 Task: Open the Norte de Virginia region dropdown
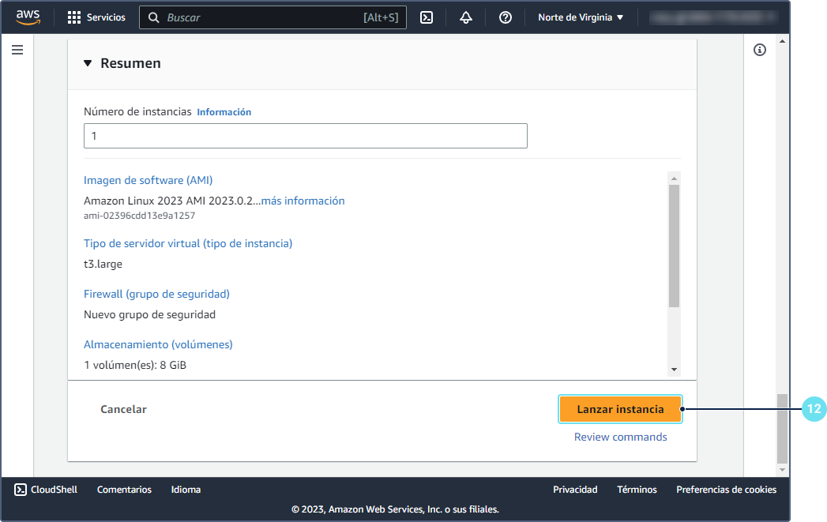(581, 17)
